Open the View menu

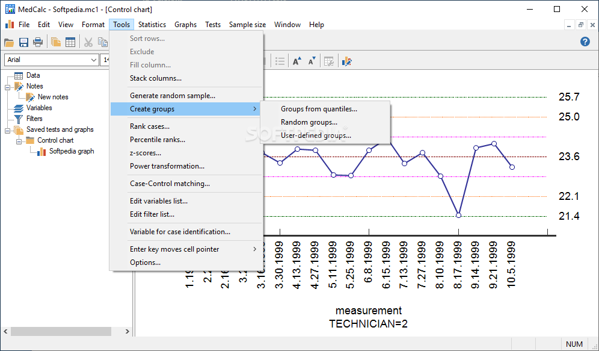66,25
